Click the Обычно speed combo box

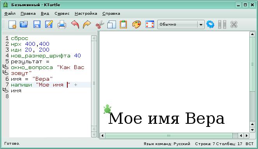click(181, 24)
